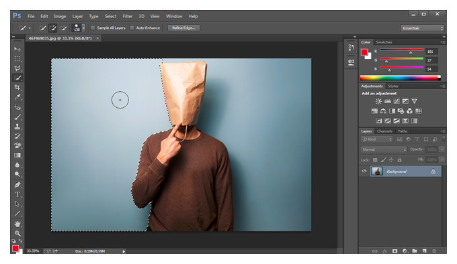Open the Fill dropdown arrow
This screenshot has height=264, width=457.
pyautogui.click(x=442, y=159)
